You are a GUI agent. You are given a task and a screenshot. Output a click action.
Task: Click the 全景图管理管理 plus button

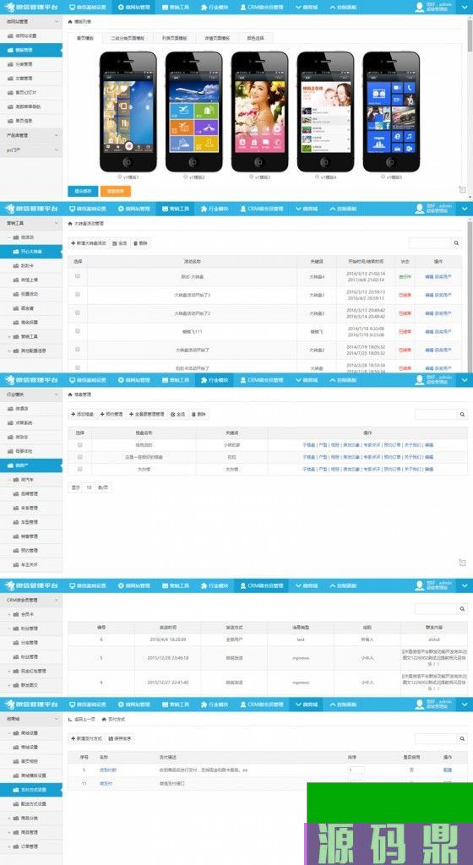pos(147,414)
